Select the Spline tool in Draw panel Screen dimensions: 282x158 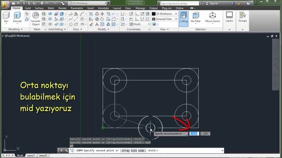70,19
